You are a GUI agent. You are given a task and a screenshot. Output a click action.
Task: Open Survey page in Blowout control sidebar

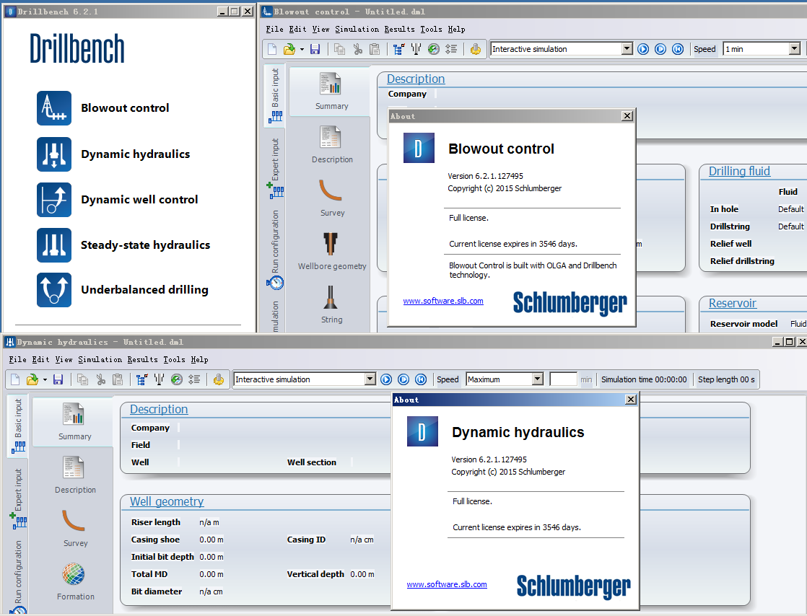click(x=332, y=198)
